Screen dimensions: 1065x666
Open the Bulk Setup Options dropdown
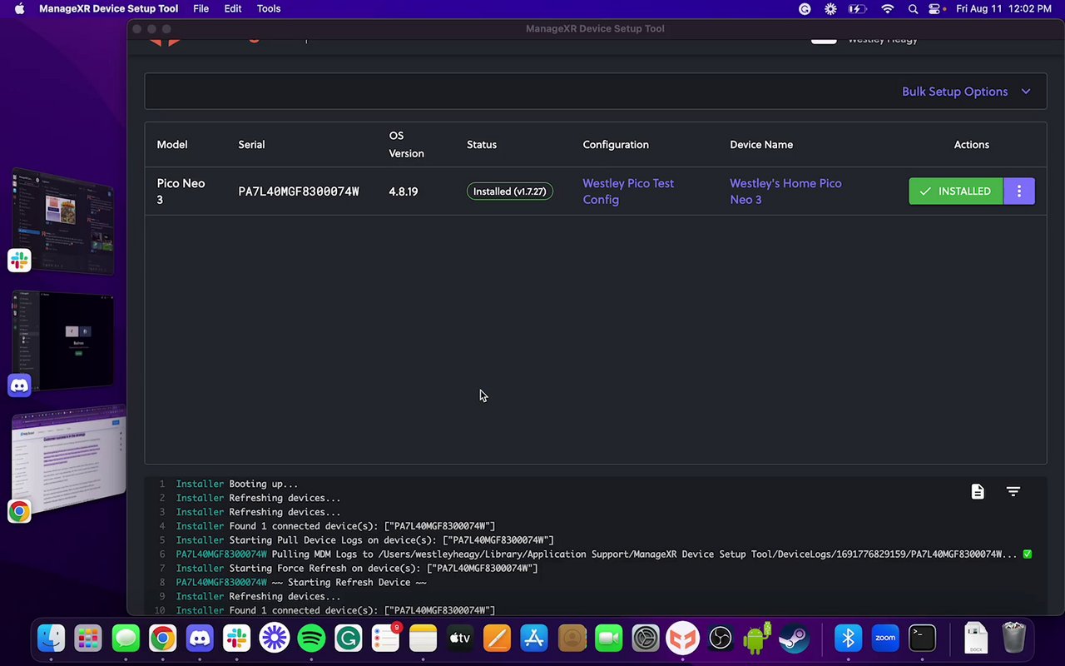coord(966,92)
